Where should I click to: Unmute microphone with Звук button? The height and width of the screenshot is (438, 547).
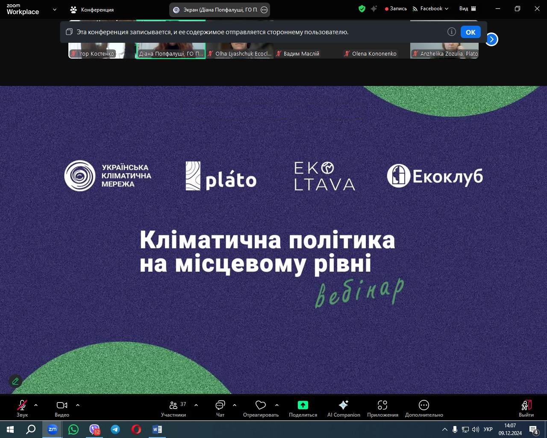point(22,408)
